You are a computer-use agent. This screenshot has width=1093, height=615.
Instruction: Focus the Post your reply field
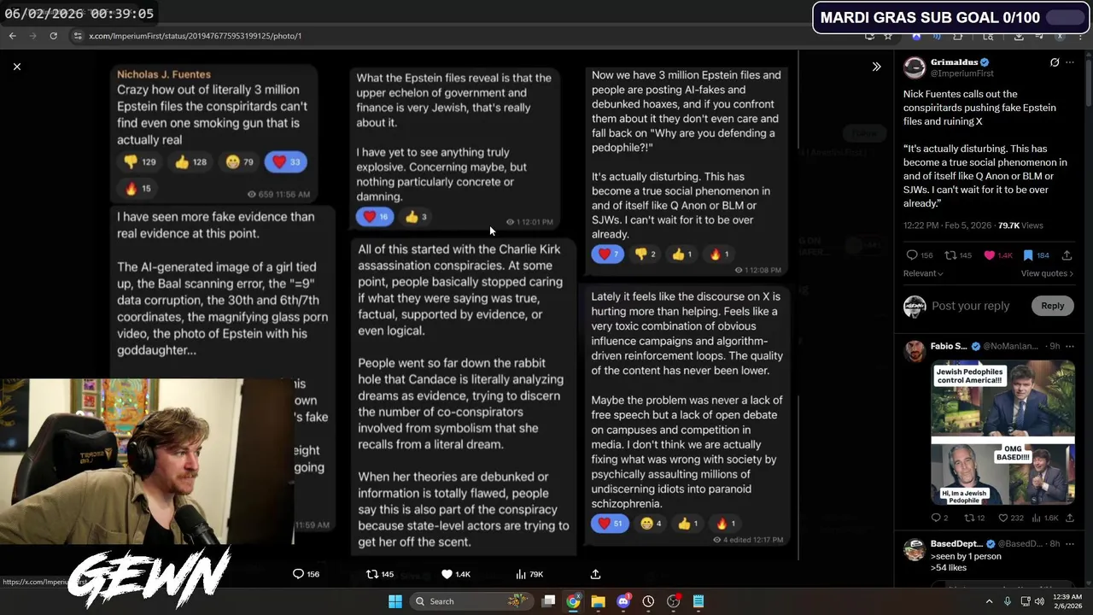point(970,306)
